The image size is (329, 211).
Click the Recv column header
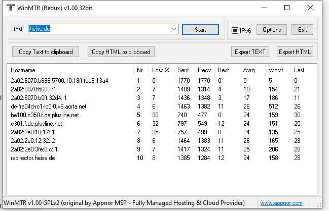click(x=204, y=70)
